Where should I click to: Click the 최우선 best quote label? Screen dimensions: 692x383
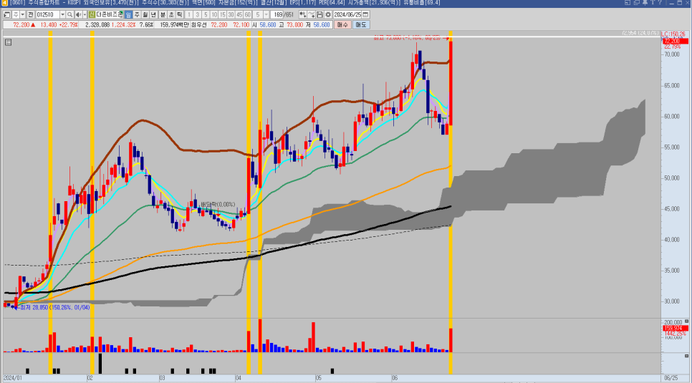click(x=198, y=25)
